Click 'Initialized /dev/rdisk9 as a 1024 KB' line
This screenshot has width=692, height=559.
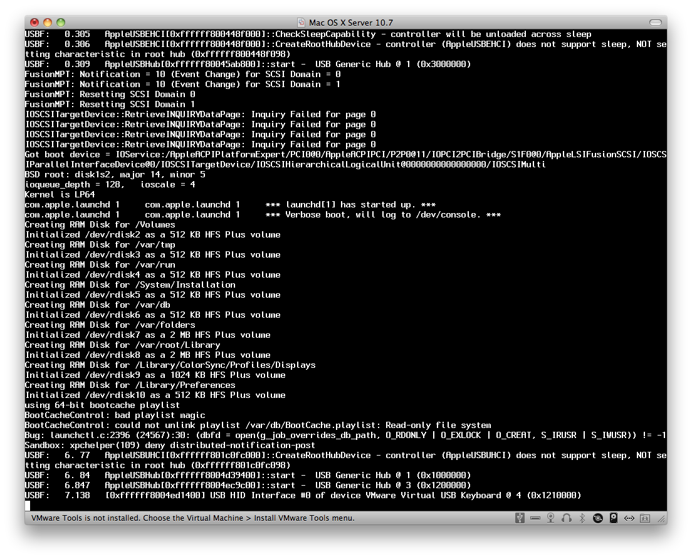tap(155, 375)
